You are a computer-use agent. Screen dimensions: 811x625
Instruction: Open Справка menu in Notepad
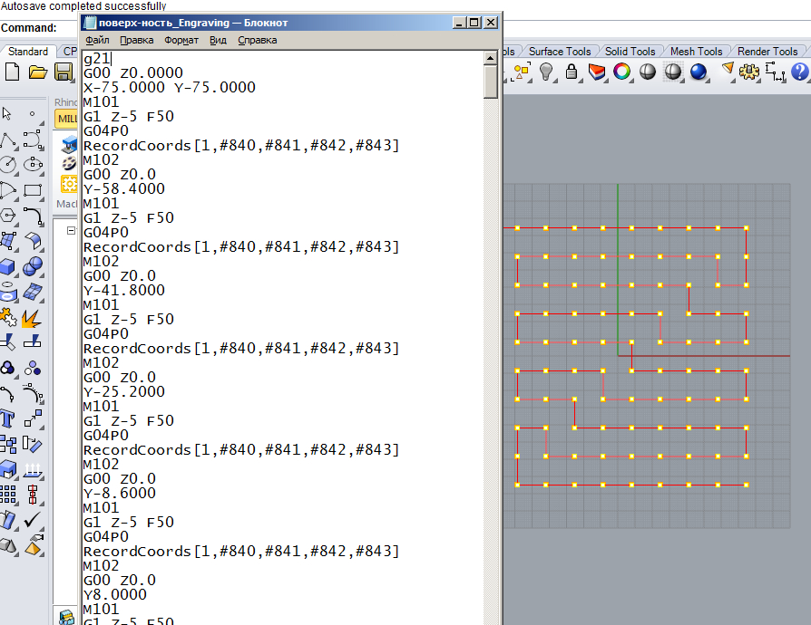(x=257, y=40)
